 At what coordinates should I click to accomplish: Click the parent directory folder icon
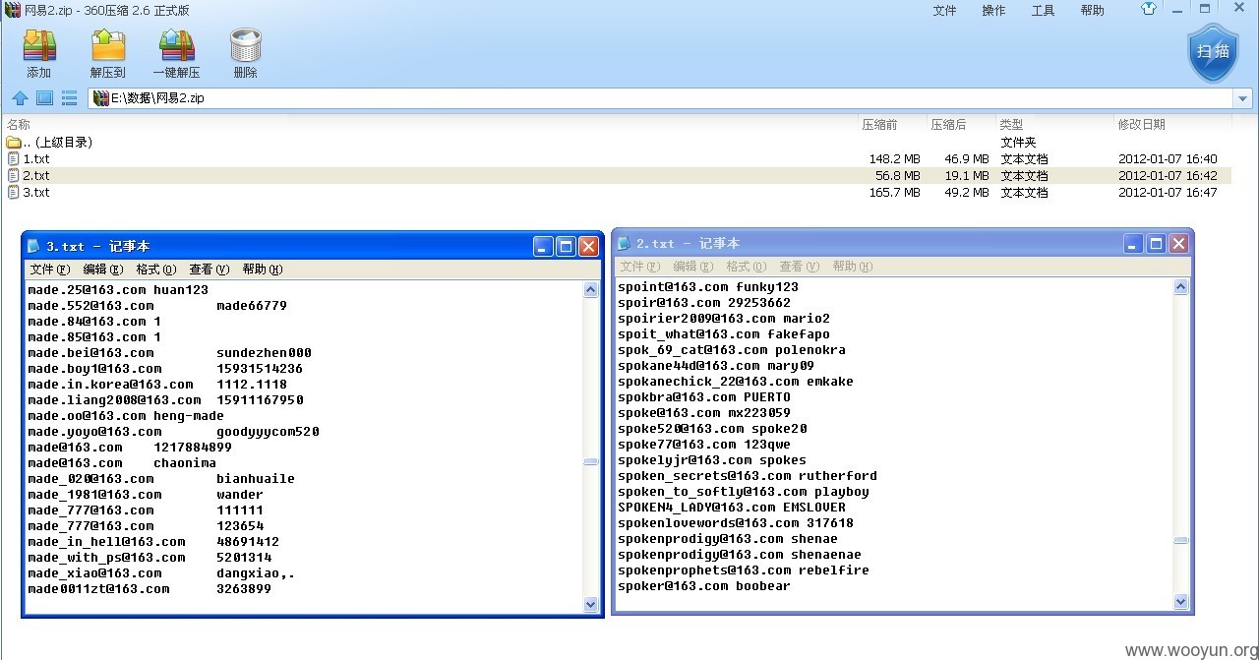click(x=14, y=142)
